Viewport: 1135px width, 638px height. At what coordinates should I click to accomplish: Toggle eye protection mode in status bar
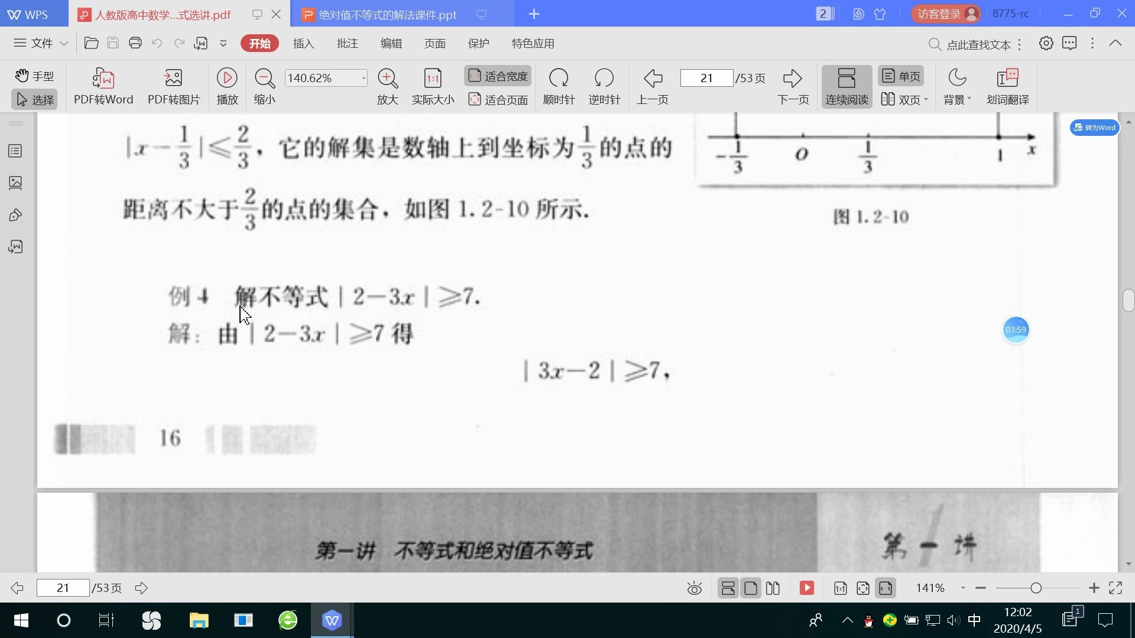[694, 588]
